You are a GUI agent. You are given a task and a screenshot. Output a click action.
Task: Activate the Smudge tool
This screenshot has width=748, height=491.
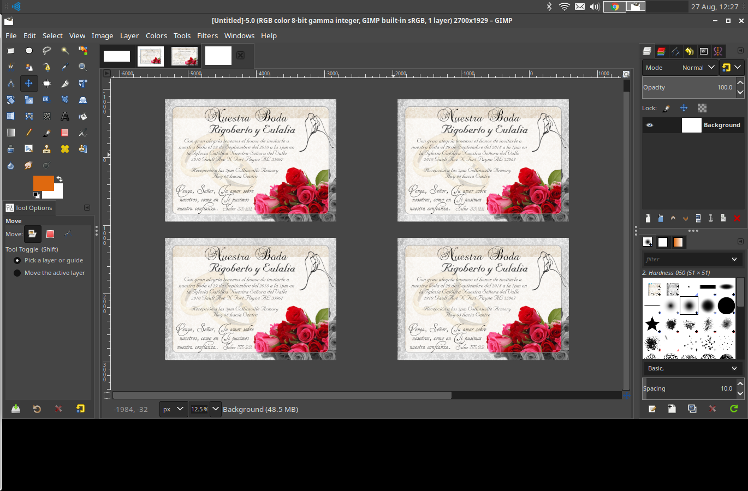tap(29, 165)
